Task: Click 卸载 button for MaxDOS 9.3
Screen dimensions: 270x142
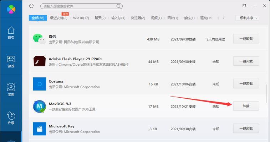Action: click(x=246, y=106)
